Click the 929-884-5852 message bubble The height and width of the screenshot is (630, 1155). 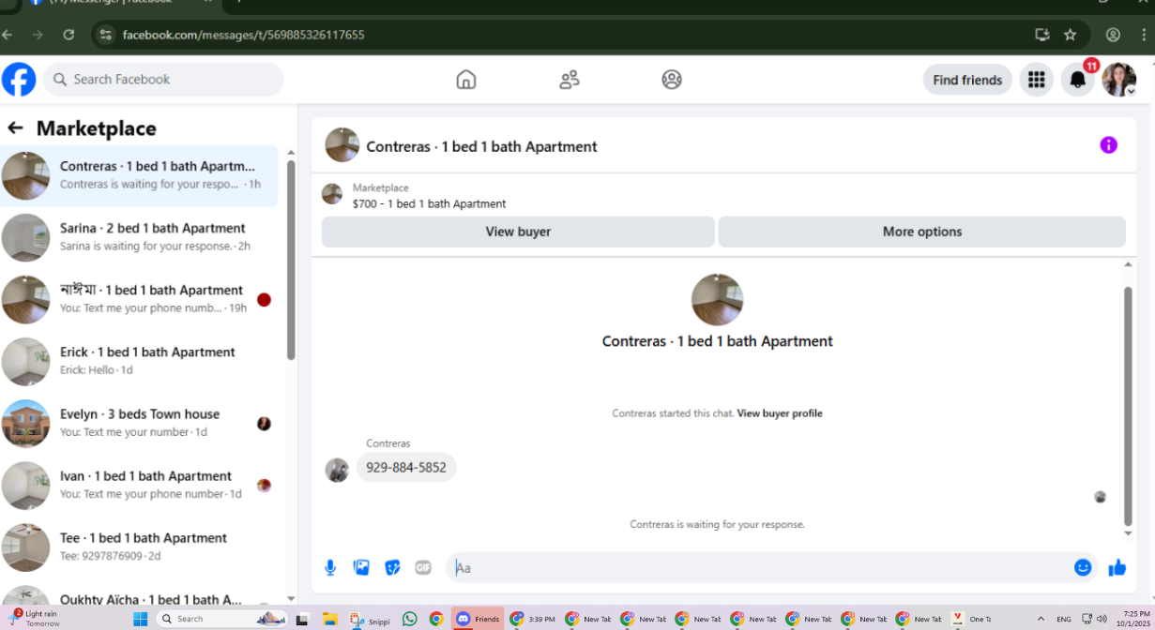tap(406, 467)
